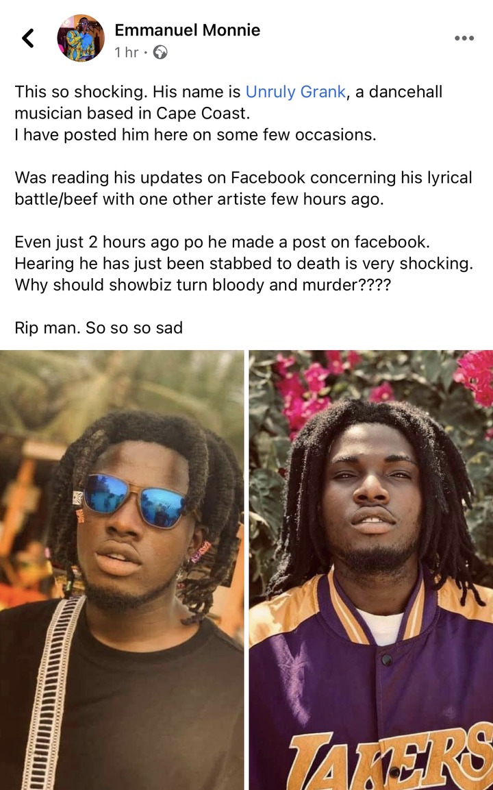Open the Unruly Grank tagged link
The image size is (493, 790).
(x=296, y=92)
